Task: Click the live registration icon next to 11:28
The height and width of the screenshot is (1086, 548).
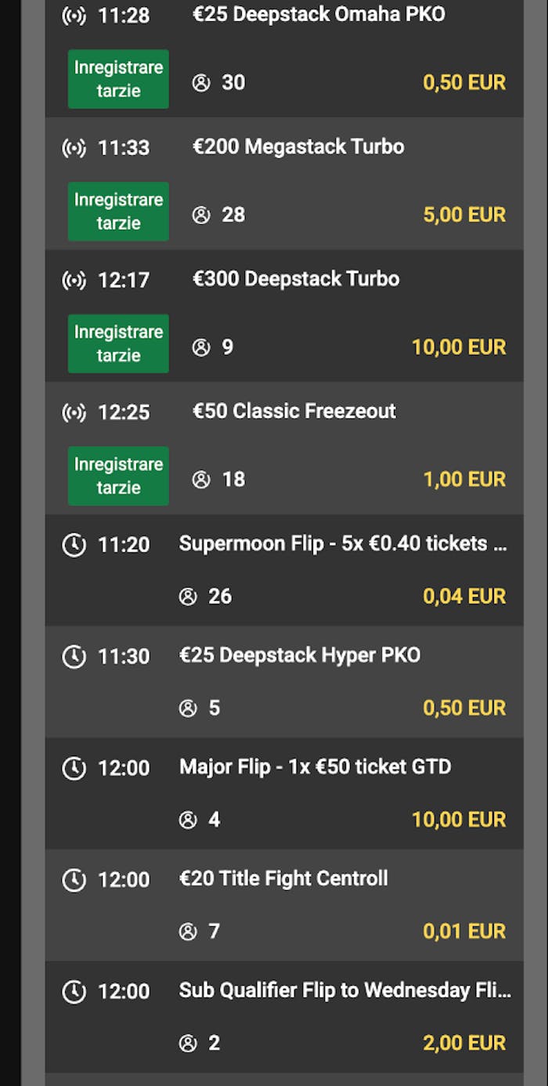Action: click(74, 14)
